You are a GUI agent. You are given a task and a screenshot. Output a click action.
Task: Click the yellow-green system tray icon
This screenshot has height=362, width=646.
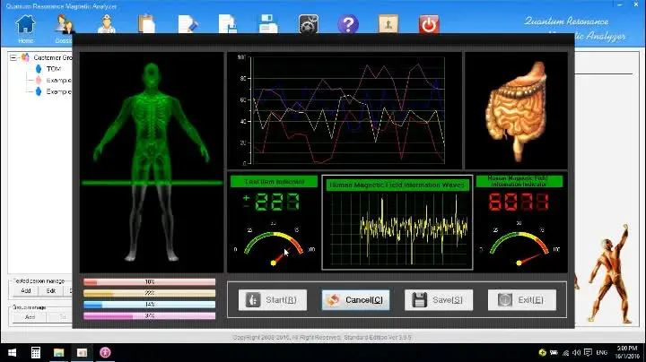542,352
